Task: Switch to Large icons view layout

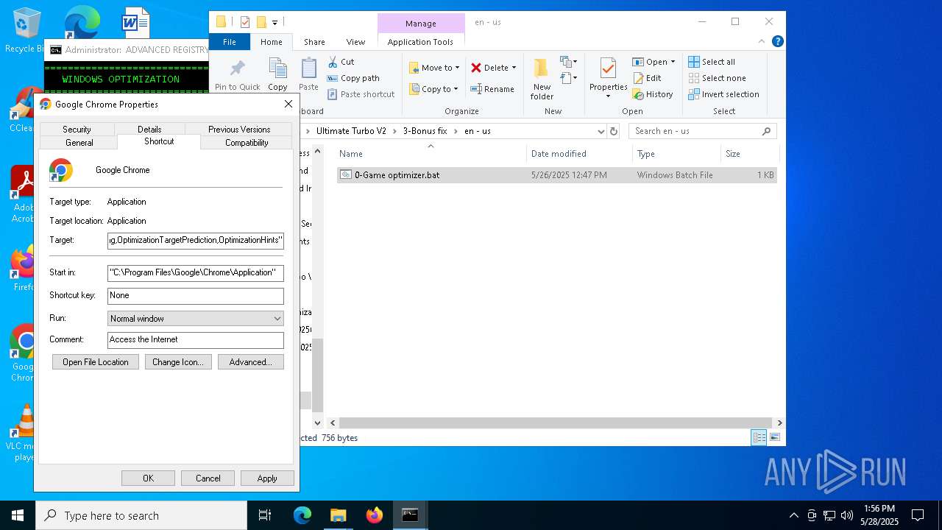Action: click(x=774, y=437)
